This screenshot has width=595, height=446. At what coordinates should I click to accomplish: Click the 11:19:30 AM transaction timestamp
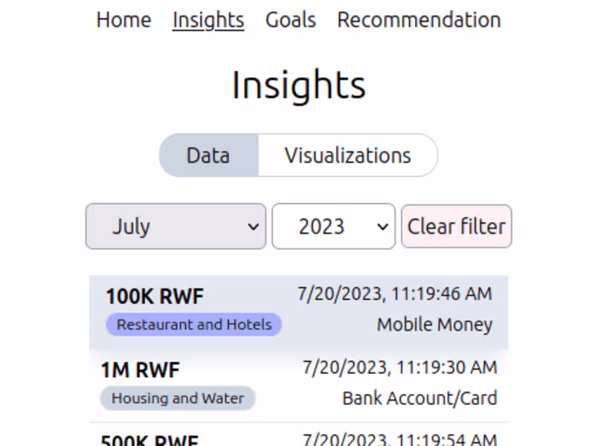[x=399, y=366]
